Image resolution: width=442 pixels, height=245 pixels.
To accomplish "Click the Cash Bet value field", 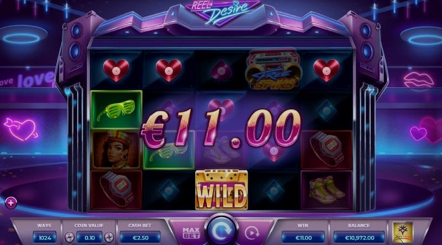I will coord(140,238).
